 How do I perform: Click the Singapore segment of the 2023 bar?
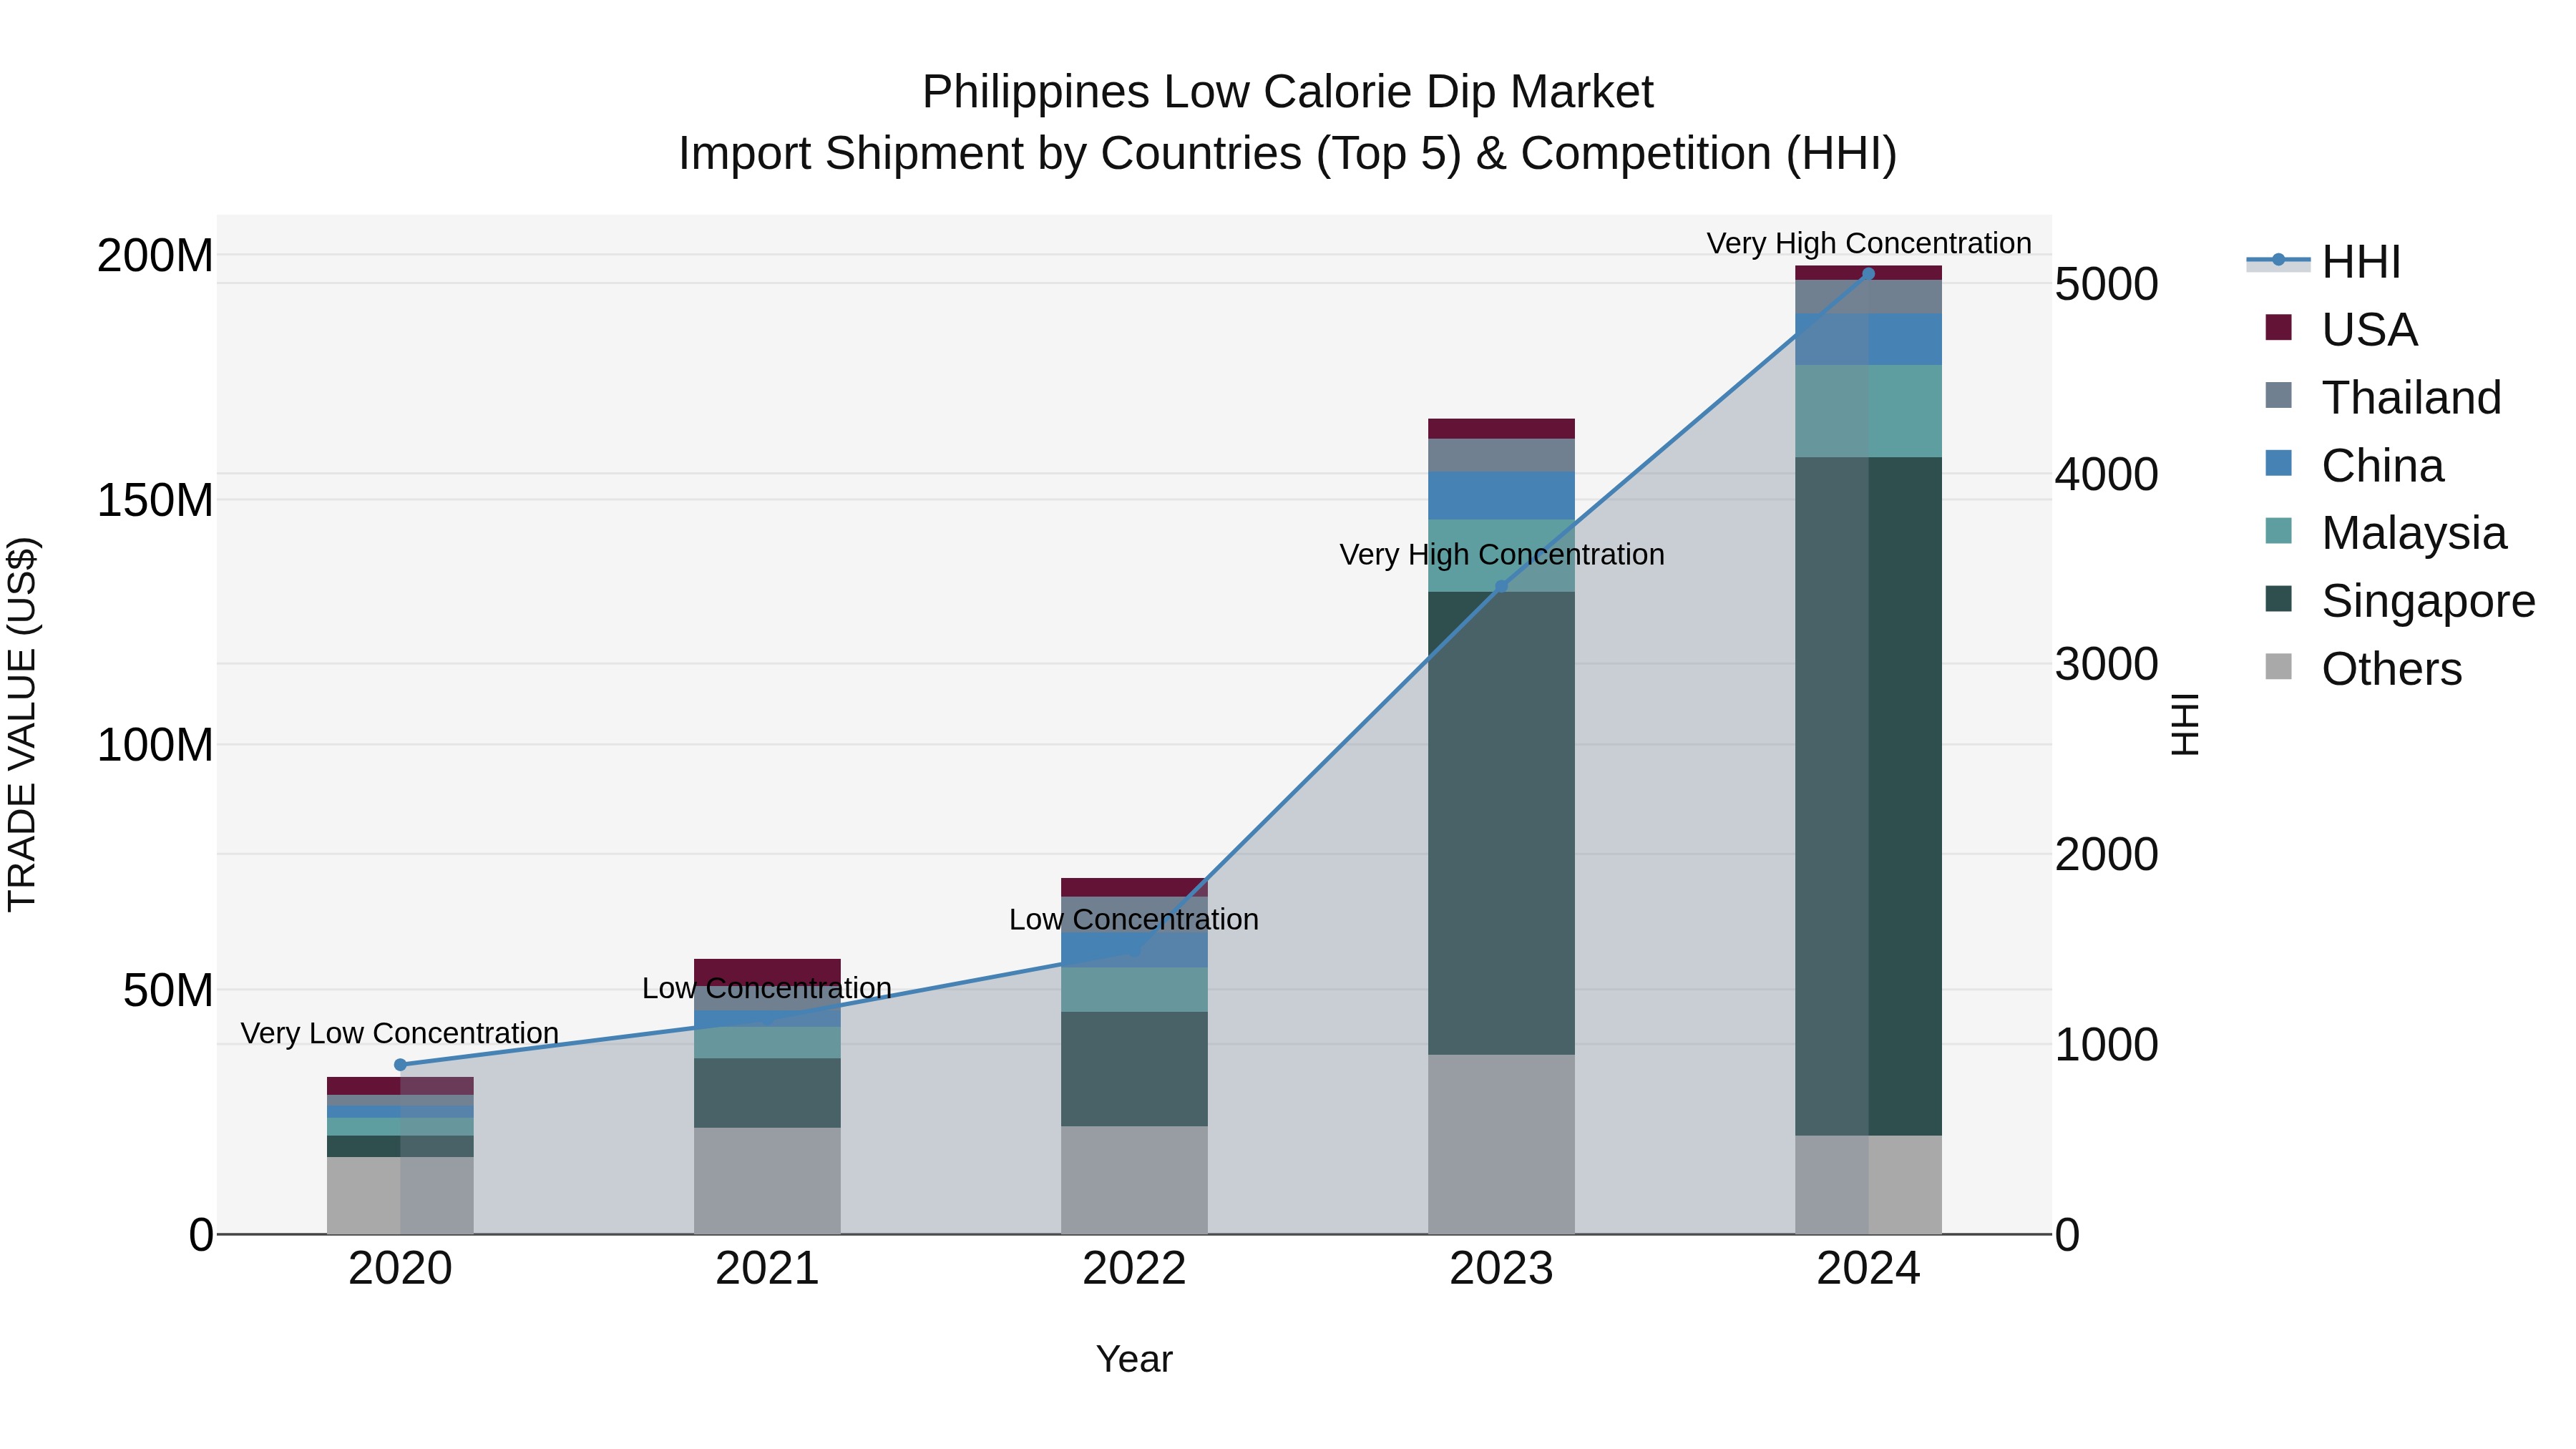pyautogui.click(x=1501, y=823)
